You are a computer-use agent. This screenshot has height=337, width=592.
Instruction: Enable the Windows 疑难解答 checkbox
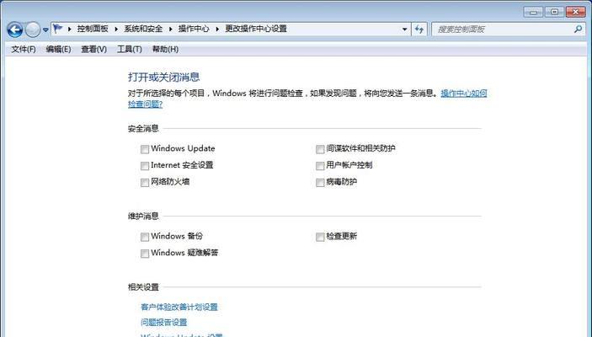coord(145,254)
